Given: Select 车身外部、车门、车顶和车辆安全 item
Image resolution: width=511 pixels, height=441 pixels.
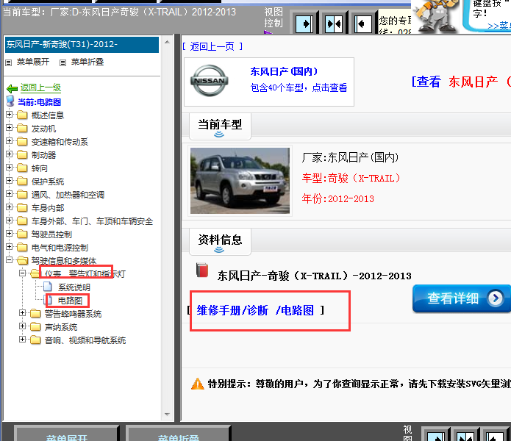Looking at the screenshot, I should [x=92, y=221].
